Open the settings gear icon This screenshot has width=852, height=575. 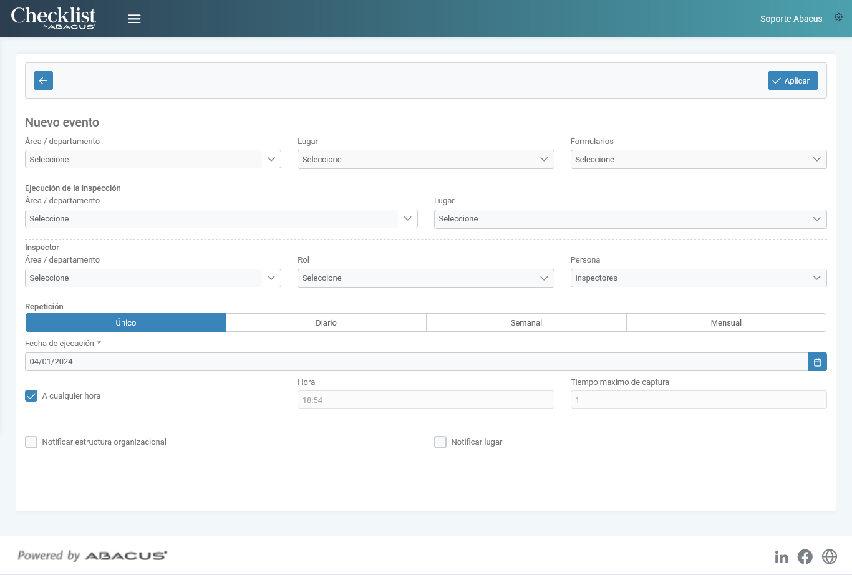pyautogui.click(x=838, y=17)
